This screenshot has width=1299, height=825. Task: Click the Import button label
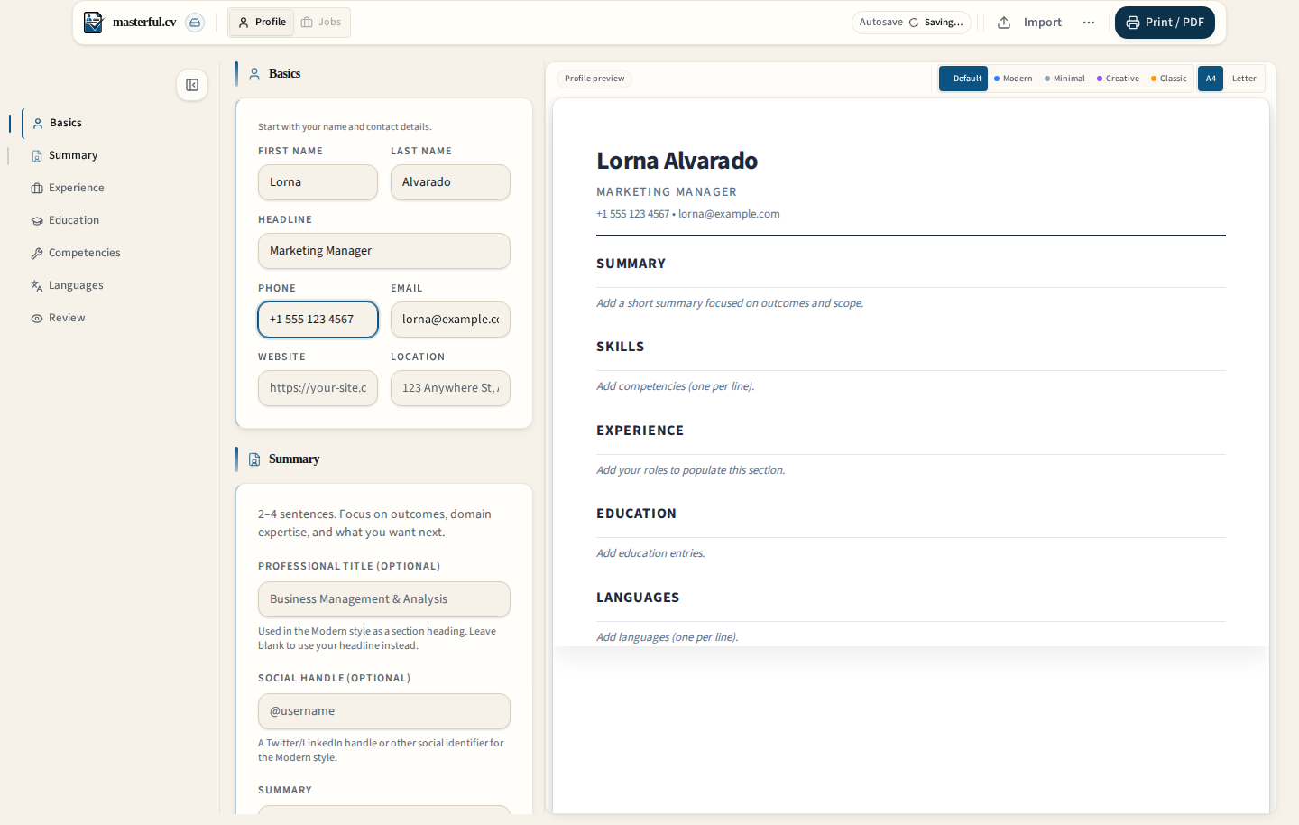pyautogui.click(x=1042, y=23)
